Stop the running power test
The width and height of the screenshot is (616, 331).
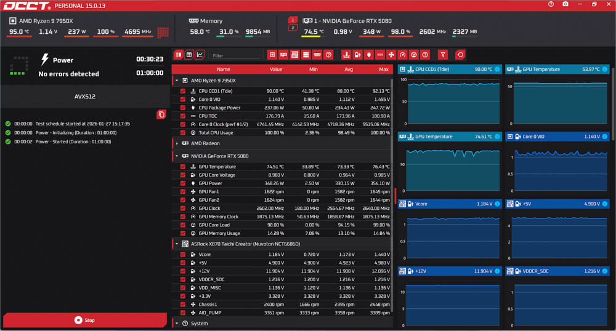click(85, 320)
